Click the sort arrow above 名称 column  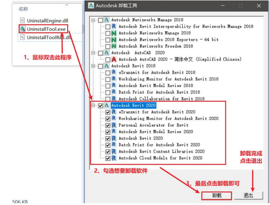66,5
